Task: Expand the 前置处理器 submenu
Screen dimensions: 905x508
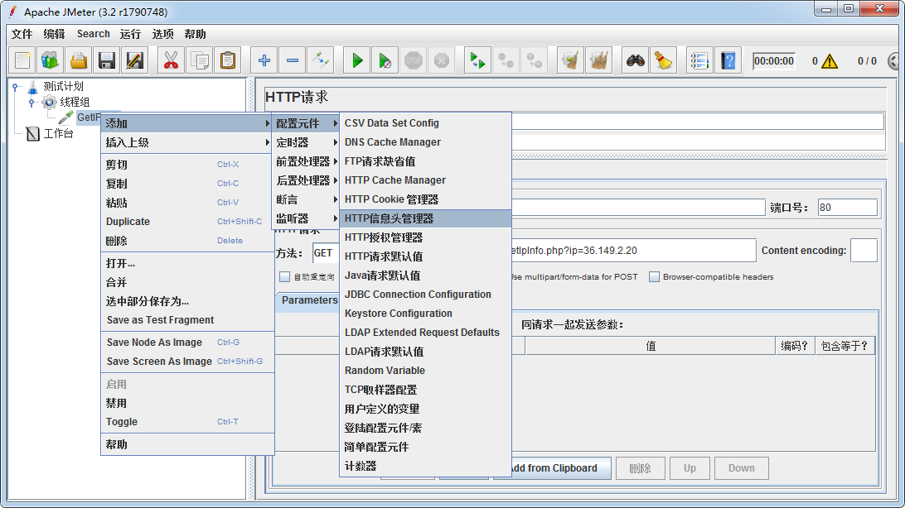Action: 305,161
